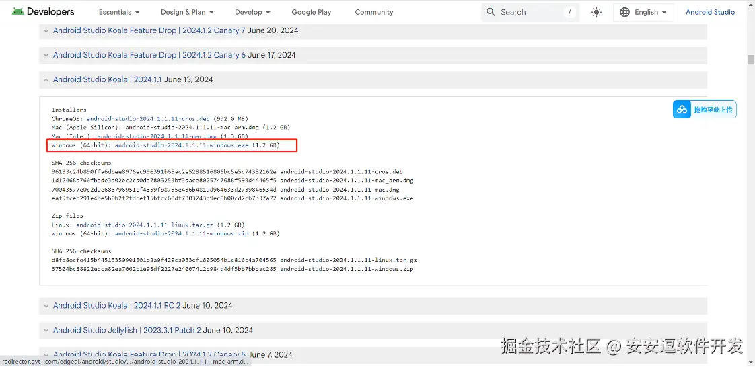Expand the Jellyfish 2023.3.1 Patch 2 chevron

coord(46,331)
